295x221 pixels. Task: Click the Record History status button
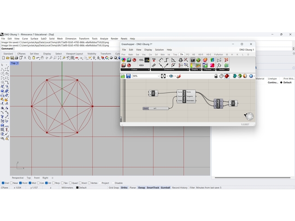click(x=180, y=188)
